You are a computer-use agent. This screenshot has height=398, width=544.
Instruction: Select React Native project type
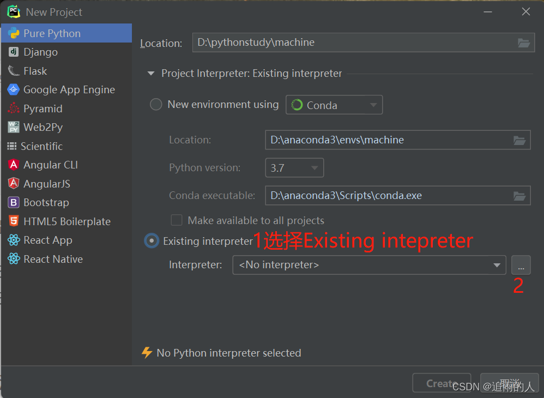coord(67,259)
